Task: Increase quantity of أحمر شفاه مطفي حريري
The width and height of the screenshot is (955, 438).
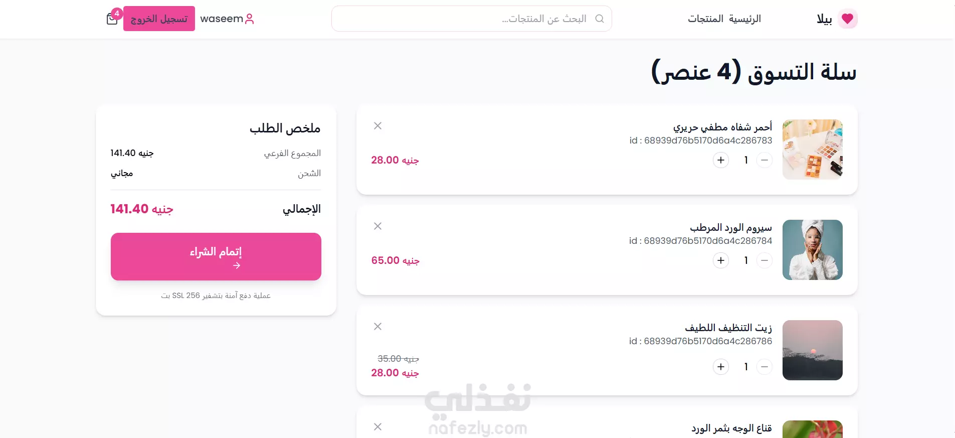Action: coord(721,160)
